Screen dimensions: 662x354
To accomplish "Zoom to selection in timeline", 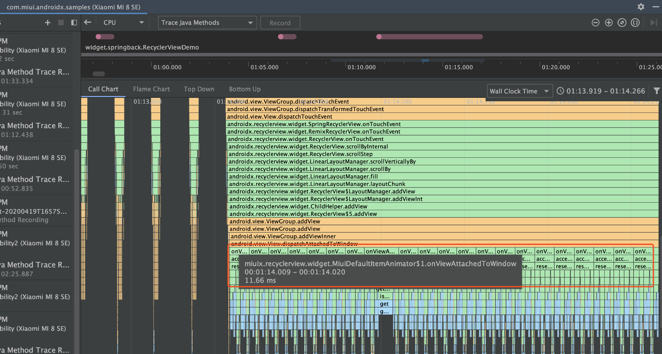I will tap(635, 23).
